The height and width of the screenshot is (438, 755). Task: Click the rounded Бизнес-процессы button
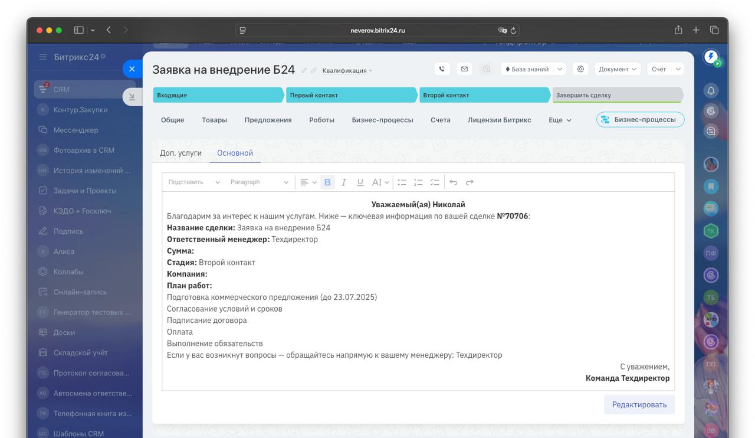point(641,119)
